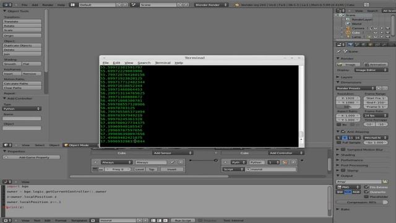Open the 24 fps frame rate dropdown

[376, 116]
